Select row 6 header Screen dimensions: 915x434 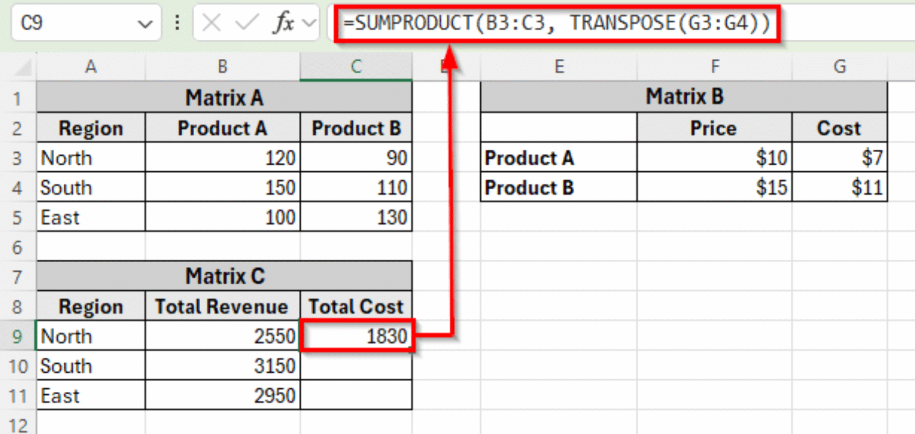[x=18, y=246]
